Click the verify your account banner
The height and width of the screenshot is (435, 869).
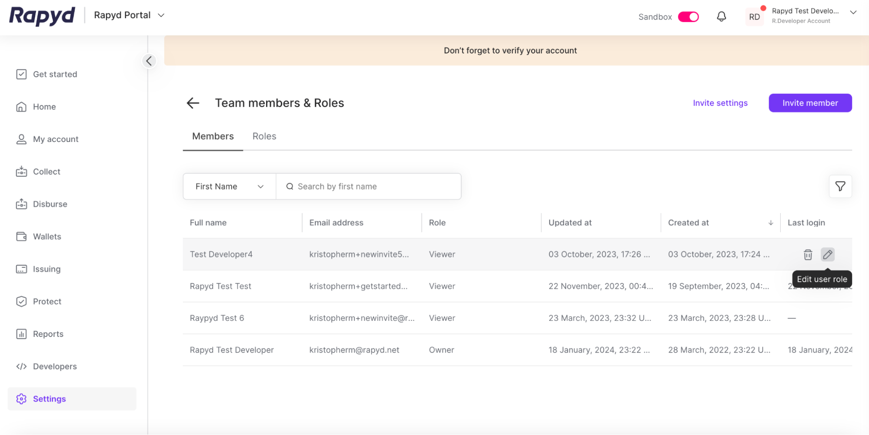click(510, 50)
